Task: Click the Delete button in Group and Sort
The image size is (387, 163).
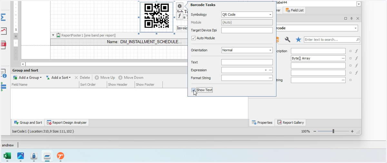Action: 82,78
